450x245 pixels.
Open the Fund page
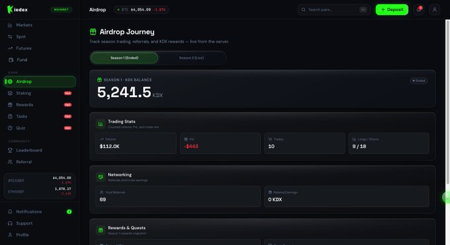(40, 60)
